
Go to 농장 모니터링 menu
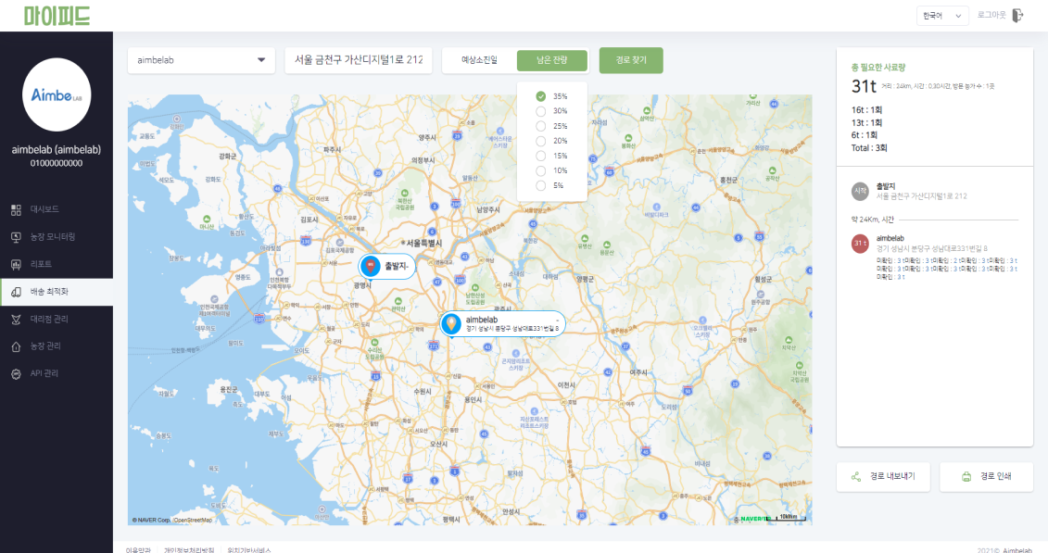click(x=57, y=237)
